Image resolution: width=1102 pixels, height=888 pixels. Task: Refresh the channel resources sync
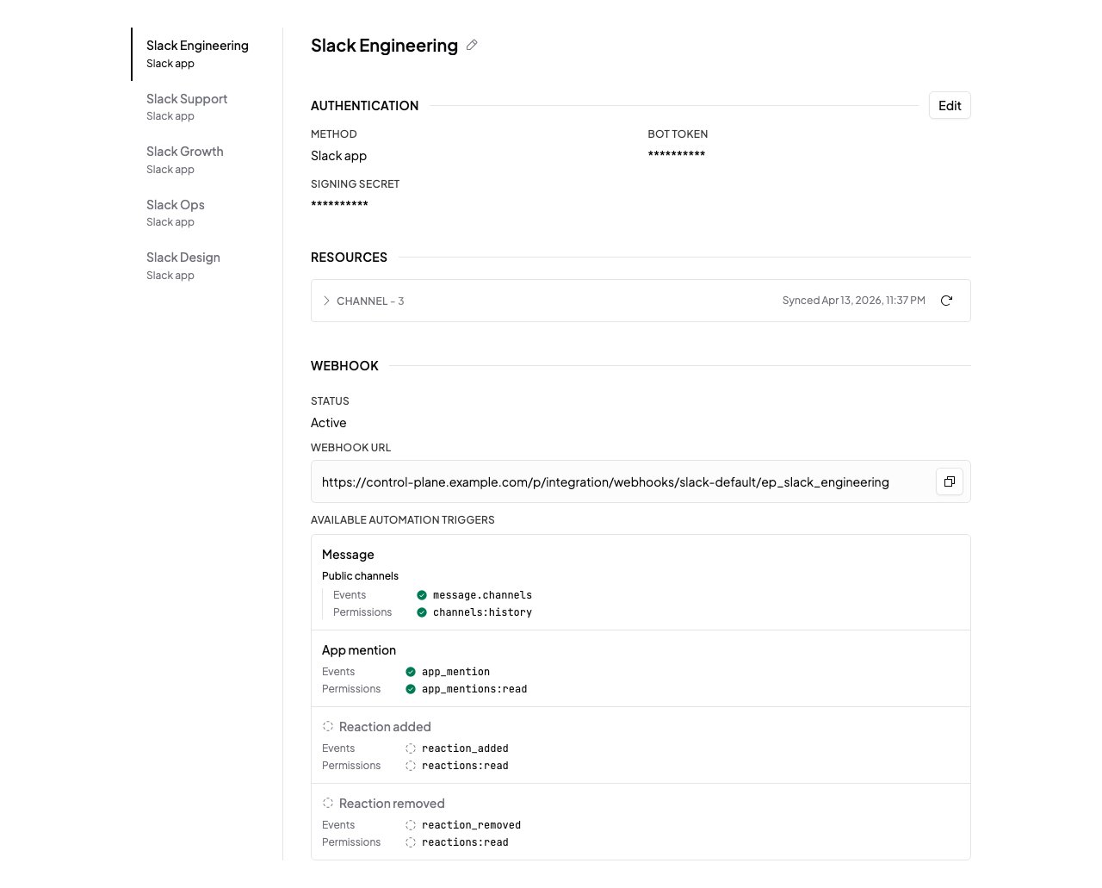(946, 301)
